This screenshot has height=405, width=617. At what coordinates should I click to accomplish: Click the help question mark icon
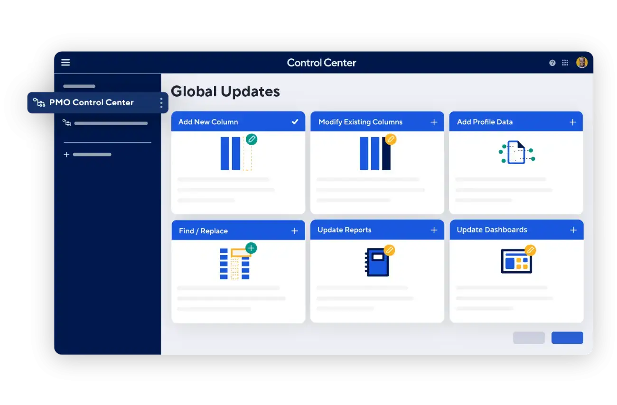552,63
